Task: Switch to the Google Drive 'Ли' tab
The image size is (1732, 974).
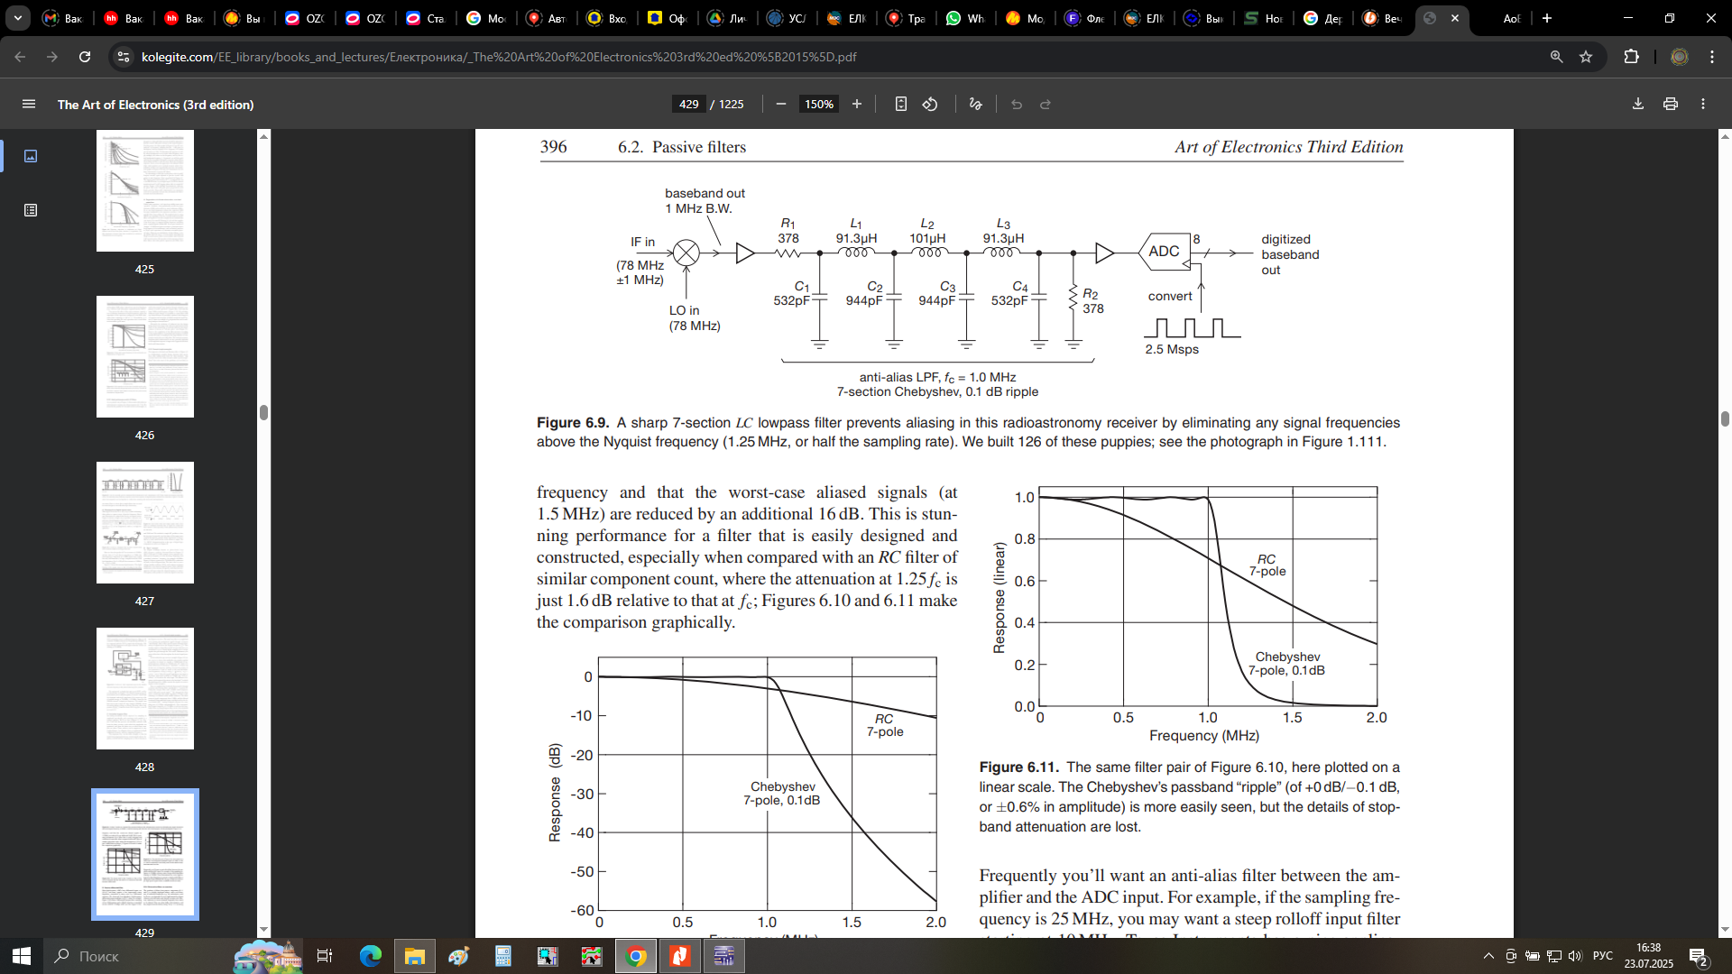Action: click(726, 18)
